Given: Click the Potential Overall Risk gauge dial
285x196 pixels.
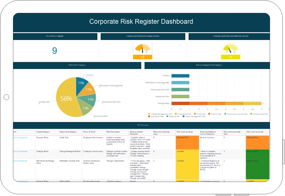Looking at the screenshot, I should 230,48.
